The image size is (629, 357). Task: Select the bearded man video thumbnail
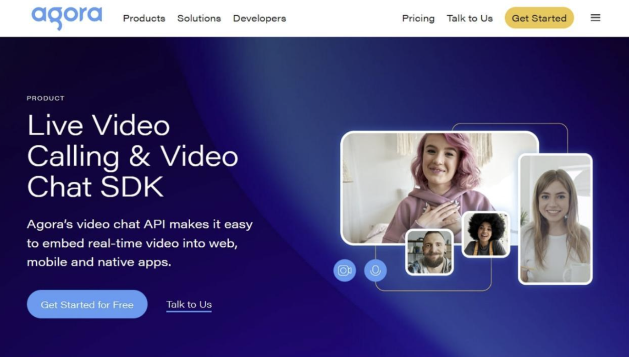tap(430, 252)
